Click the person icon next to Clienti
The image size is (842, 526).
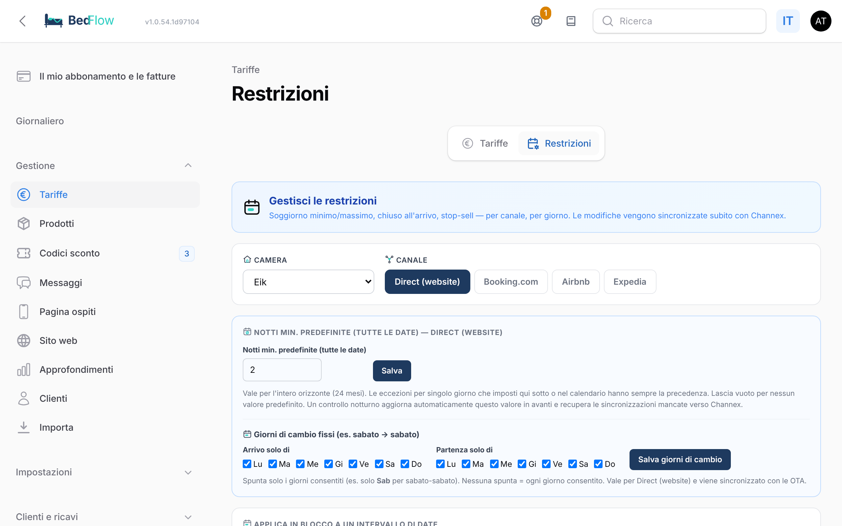tap(24, 398)
